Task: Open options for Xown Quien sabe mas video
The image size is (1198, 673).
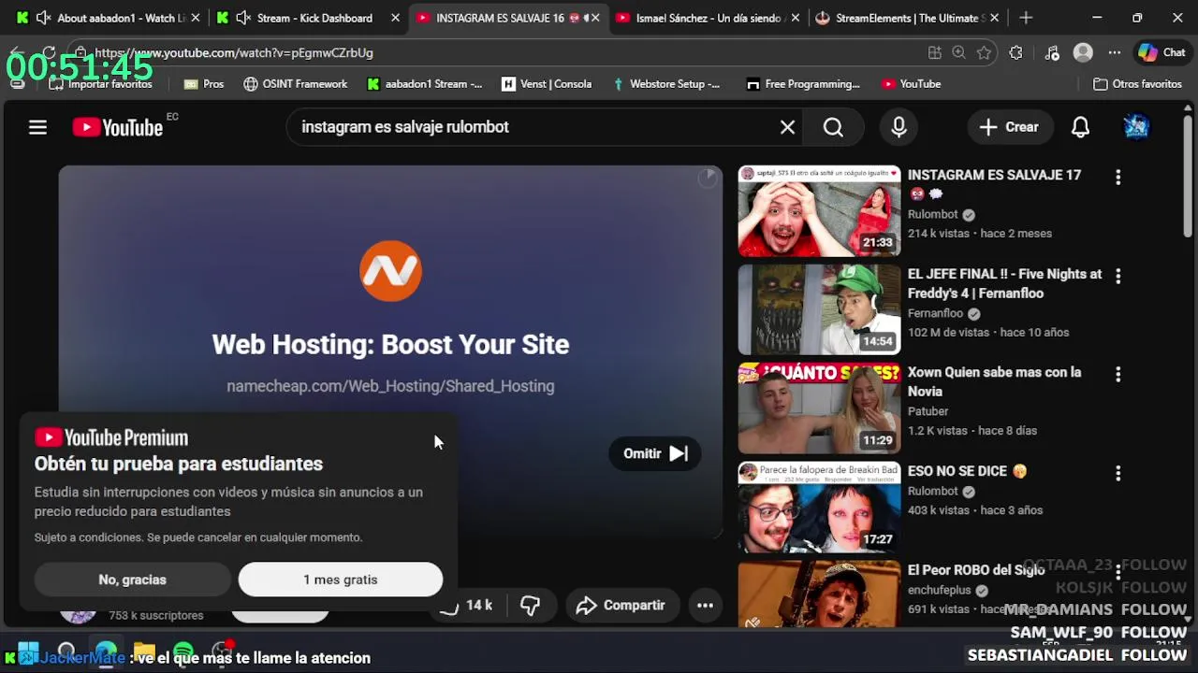Action: click(1118, 374)
